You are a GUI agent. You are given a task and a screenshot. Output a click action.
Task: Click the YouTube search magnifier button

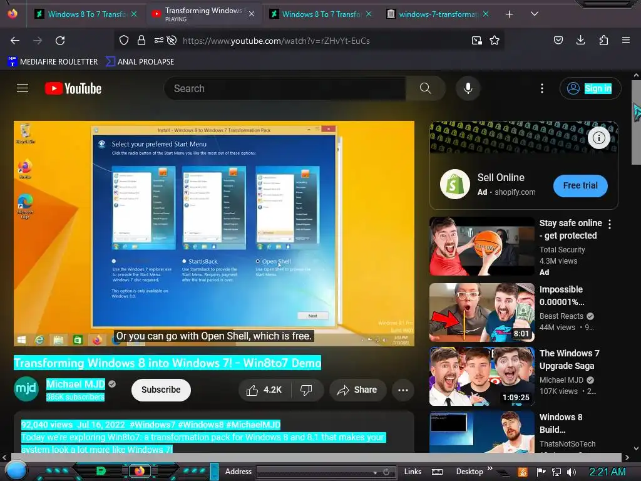point(426,88)
